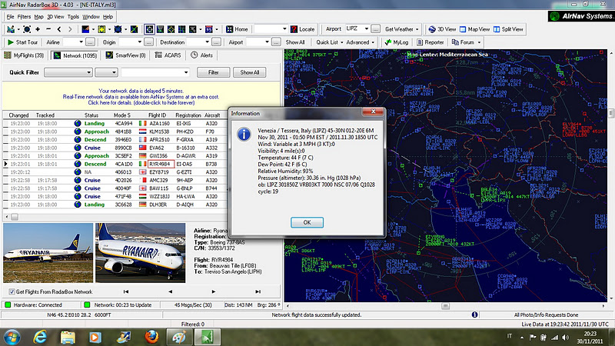Show the next aircraft photo
This screenshot has height=346, width=615.
[x=214, y=291]
